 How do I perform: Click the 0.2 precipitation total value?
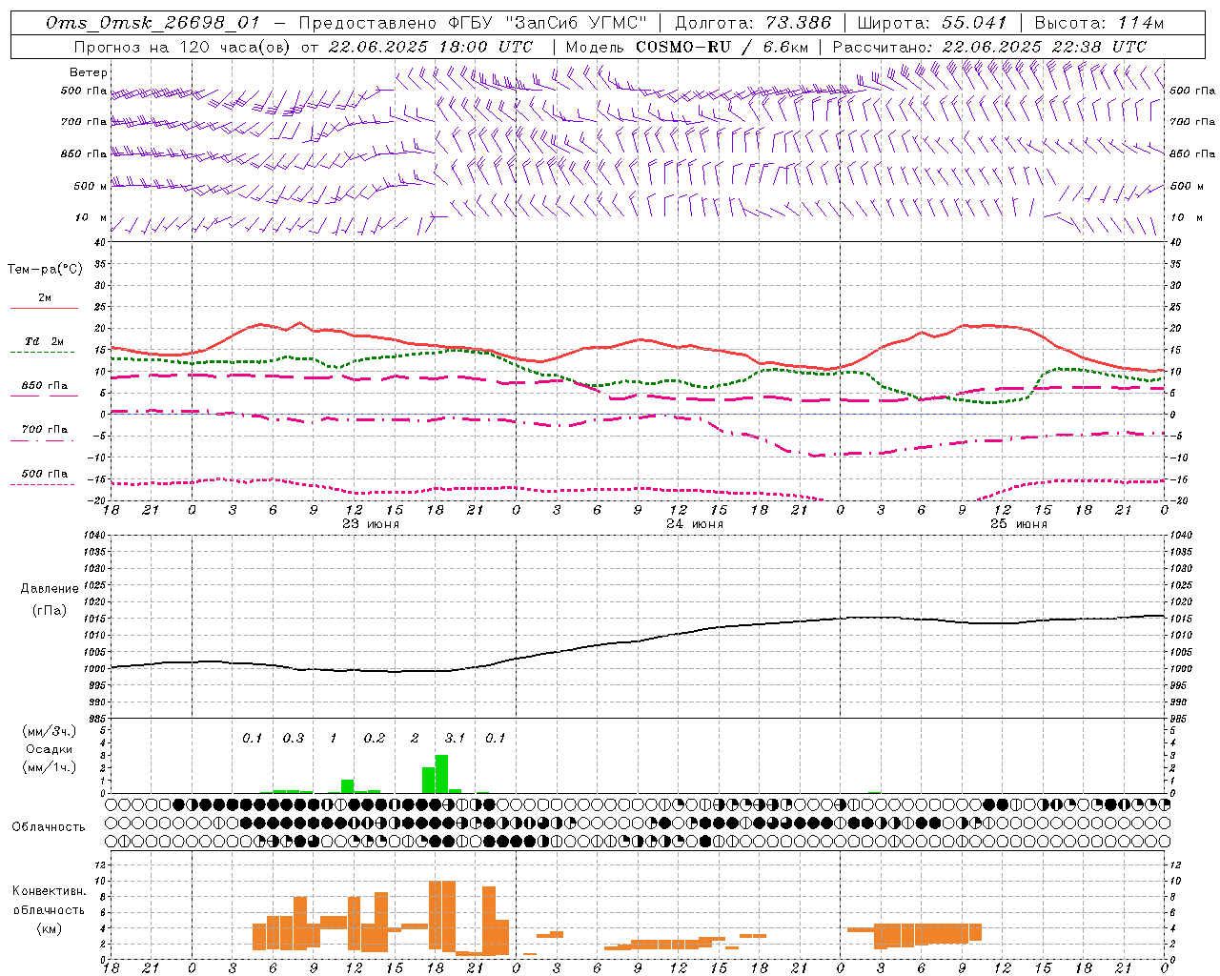click(x=374, y=739)
